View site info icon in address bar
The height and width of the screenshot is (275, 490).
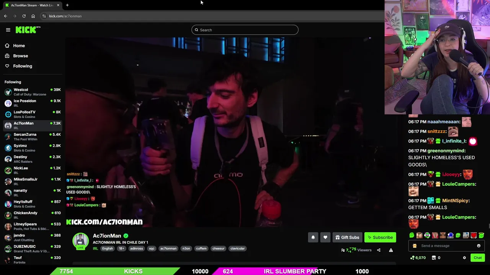(x=44, y=16)
